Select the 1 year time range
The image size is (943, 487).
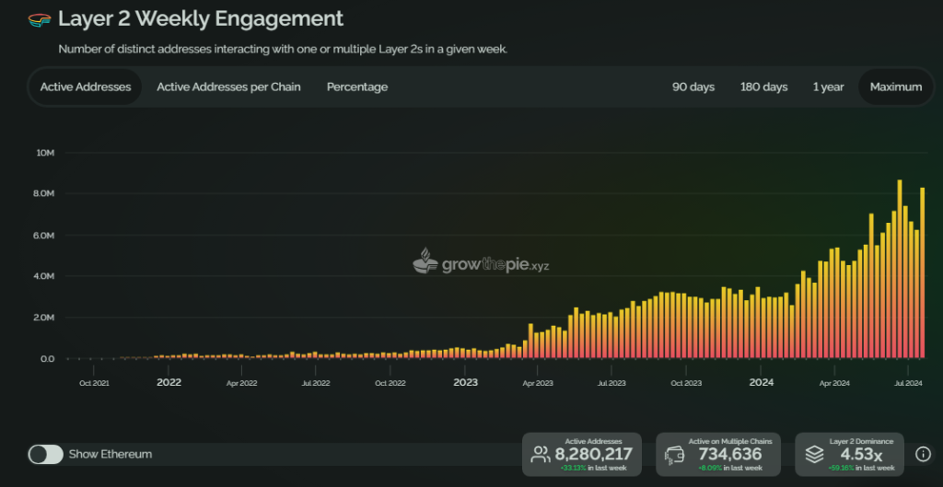click(828, 87)
